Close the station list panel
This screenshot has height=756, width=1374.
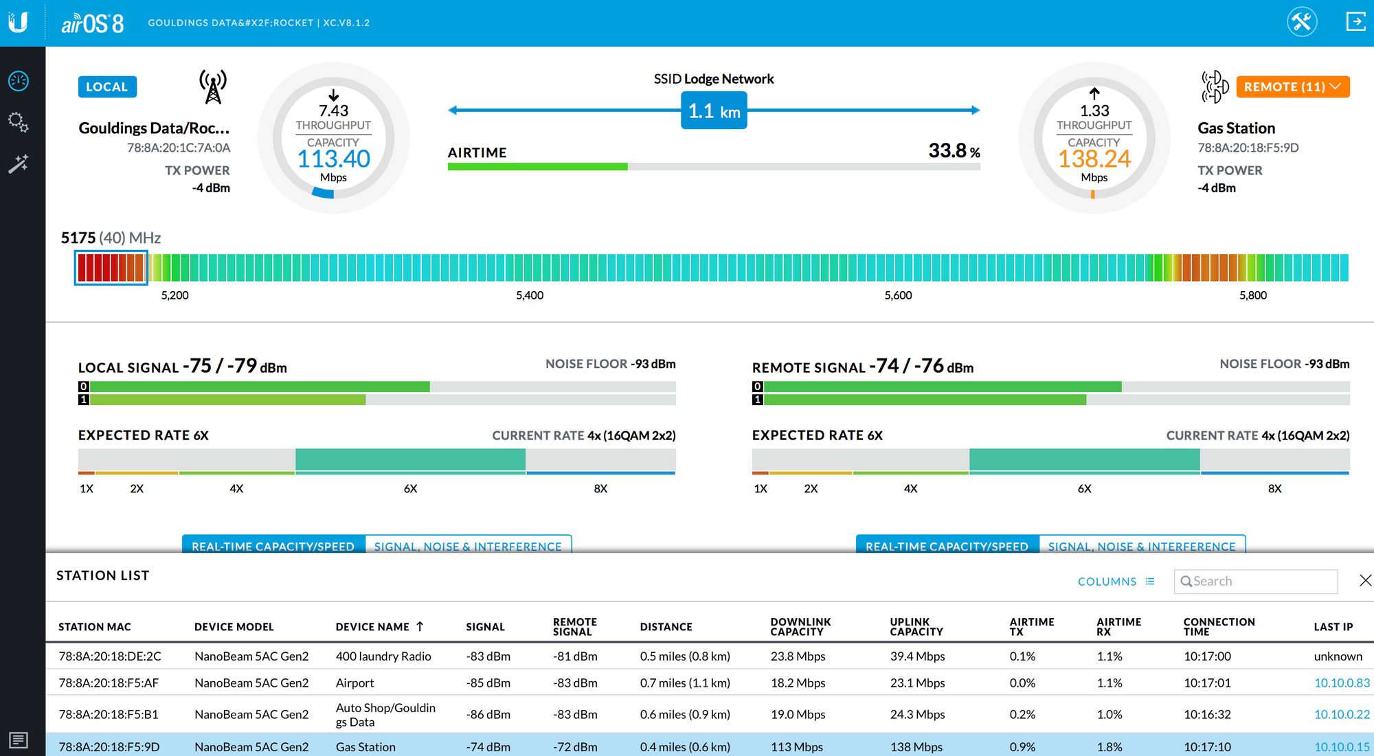tap(1366, 581)
